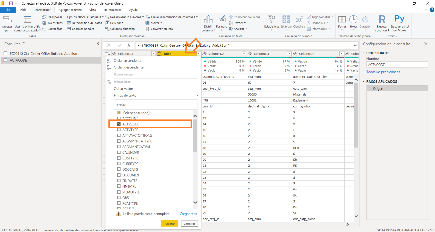Image resolution: width=435 pixels, height=232 pixels.
Task: Open the Tipo de datos dropdown
Action: pyautogui.click(x=85, y=17)
